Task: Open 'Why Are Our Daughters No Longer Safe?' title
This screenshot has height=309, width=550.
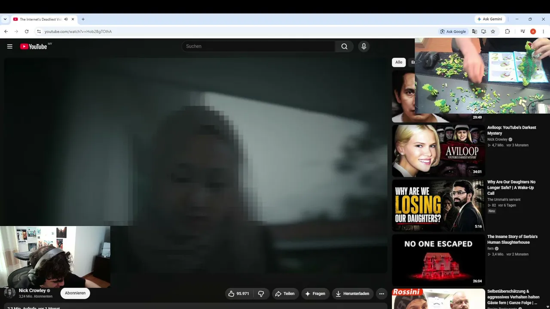Action: pyautogui.click(x=511, y=188)
